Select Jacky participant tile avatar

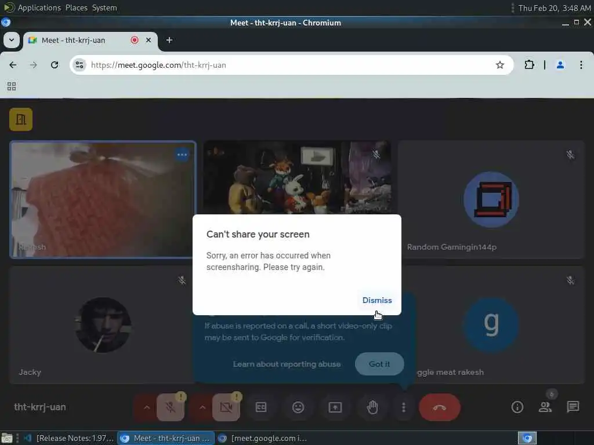(x=103, y=325)
